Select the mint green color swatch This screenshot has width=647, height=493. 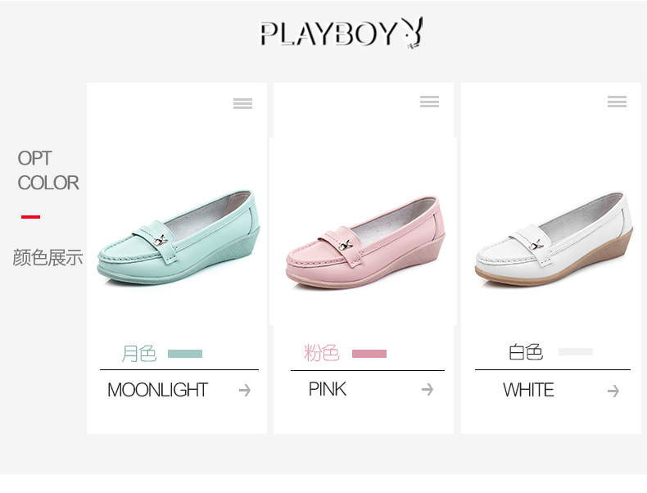(185, 354)
